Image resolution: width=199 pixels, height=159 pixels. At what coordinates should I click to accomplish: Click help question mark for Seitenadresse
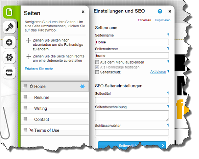168,49
